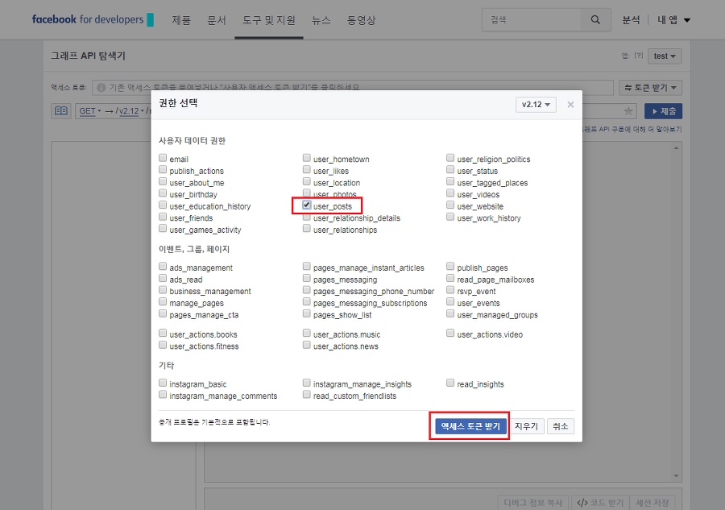Click the search magnifier icon
The height and width of the screenshot is (510, 725).
[x=595, y=20]
